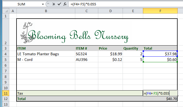Select row 4 header
Viewport: 183px width, 107px height.
[6, 54]
